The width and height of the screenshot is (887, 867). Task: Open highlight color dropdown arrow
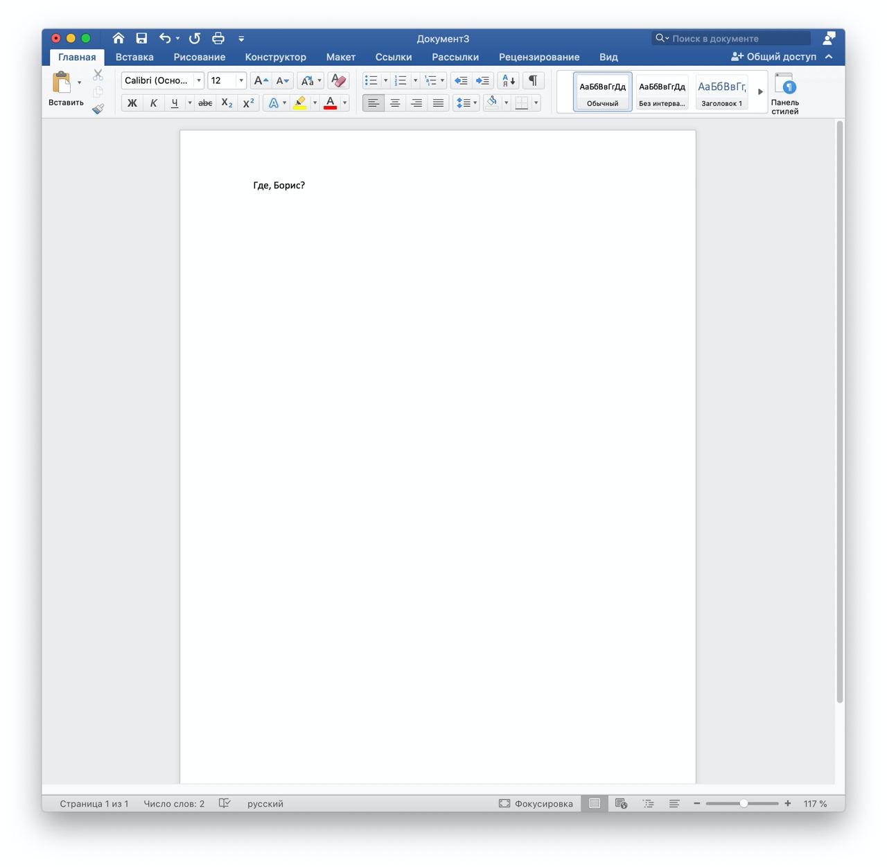(x=315, y=103)
